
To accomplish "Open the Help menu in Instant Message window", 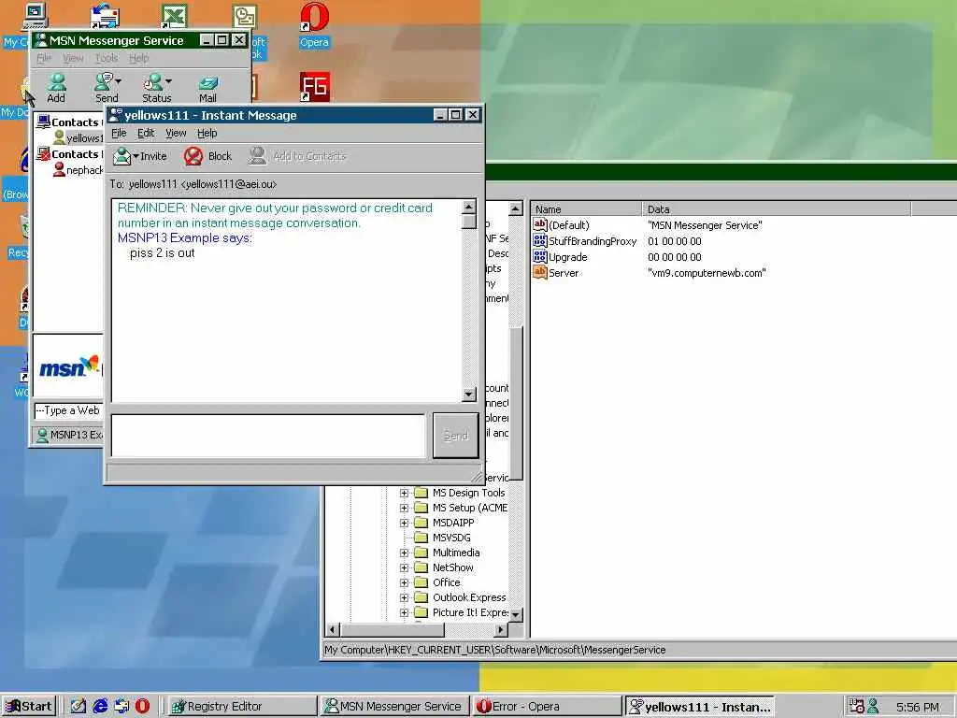I will point(207,133).
